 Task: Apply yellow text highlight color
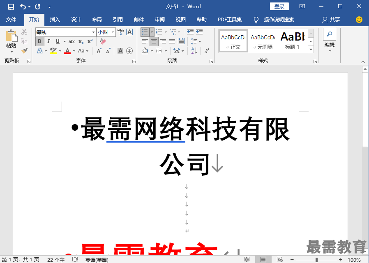(53, 51)
